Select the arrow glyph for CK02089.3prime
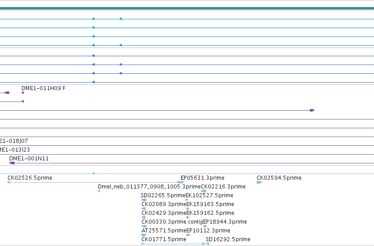374x246 pixels. pos(143,209)
